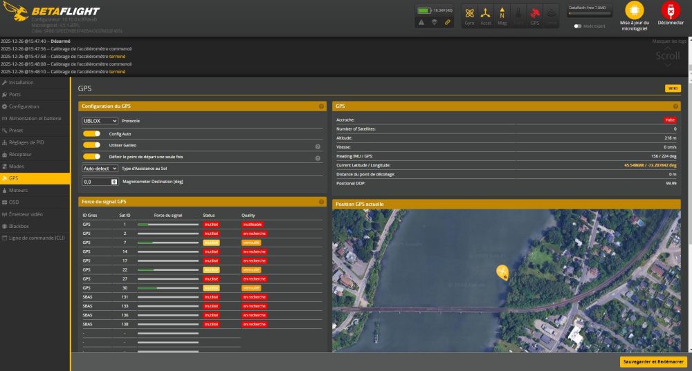Screen dimensions: 692x371
Task: Toggle the Utiliser Galileo switch
Action: [x=92, y=145]
